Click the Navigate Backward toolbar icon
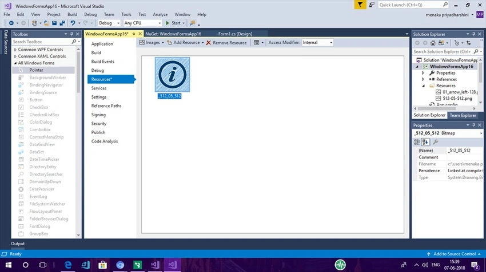486x272 pixels. [11, 23]
